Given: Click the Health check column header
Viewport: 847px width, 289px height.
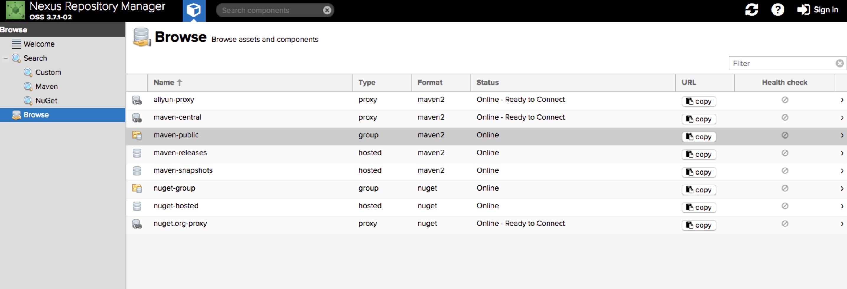Looking at the screenshot, I should pos(784,83).
